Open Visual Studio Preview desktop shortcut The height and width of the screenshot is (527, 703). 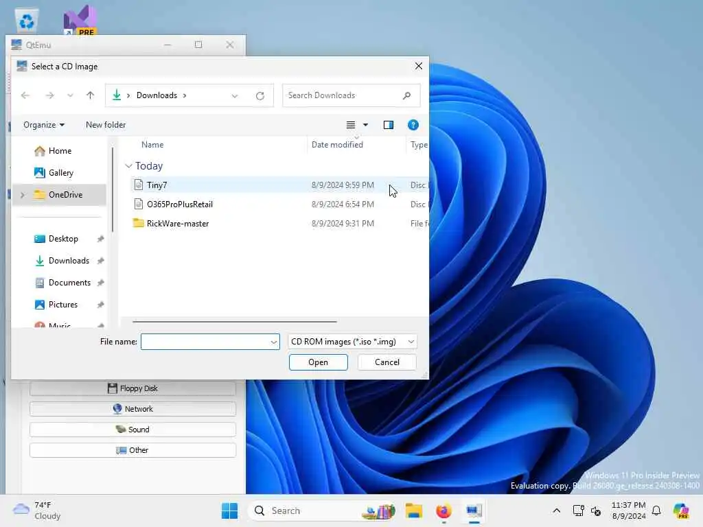pos(80,20)
